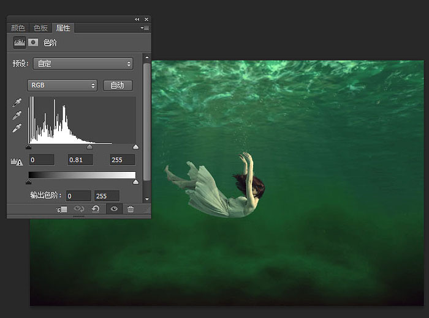Viewport: 429px width, 318px height.
Task: Open the preset dropdown showing 自定
Action: pyautogui.click(x=83, y=64)
